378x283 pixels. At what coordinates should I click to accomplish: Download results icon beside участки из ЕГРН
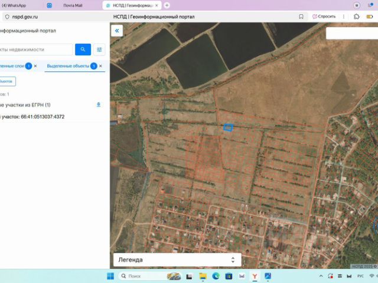click(x=99, y=105)
